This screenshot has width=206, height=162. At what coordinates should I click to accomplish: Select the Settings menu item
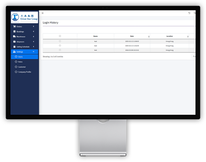point(24,52)
